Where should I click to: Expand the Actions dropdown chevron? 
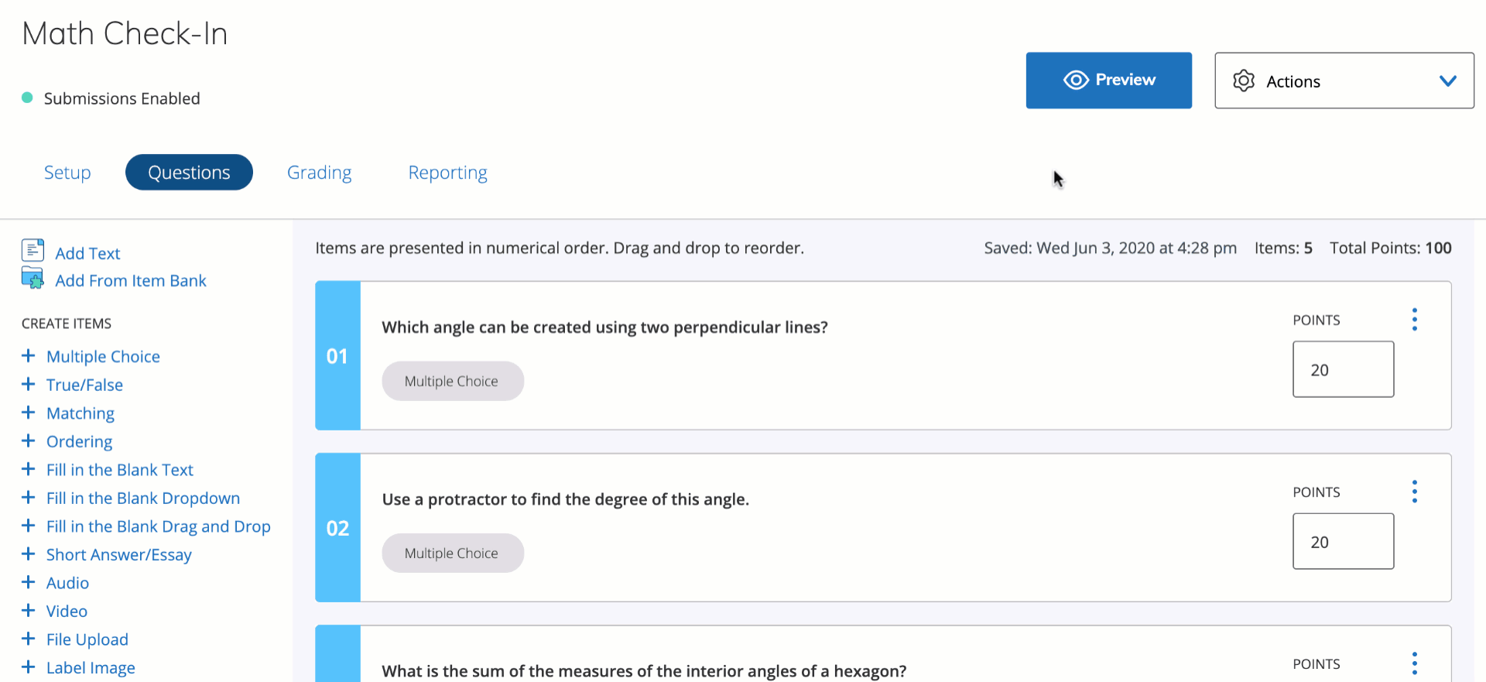click(1447, 81)
